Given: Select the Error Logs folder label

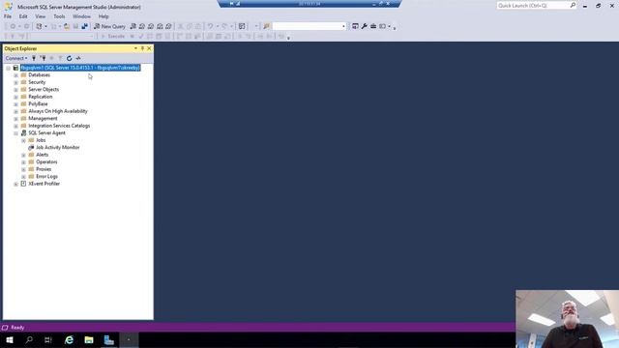Looking at the screenshot, I should (x=46, y=177).
